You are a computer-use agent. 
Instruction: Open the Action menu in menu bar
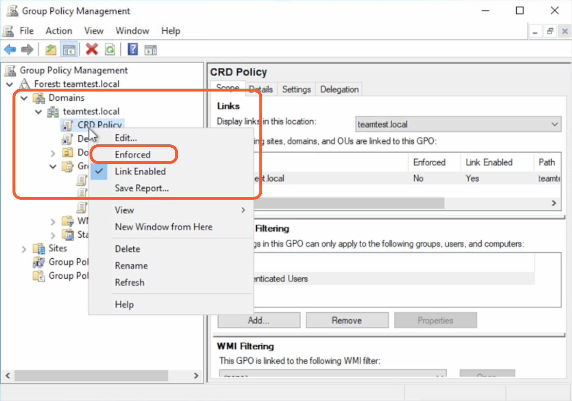click(x=59, y=31)
